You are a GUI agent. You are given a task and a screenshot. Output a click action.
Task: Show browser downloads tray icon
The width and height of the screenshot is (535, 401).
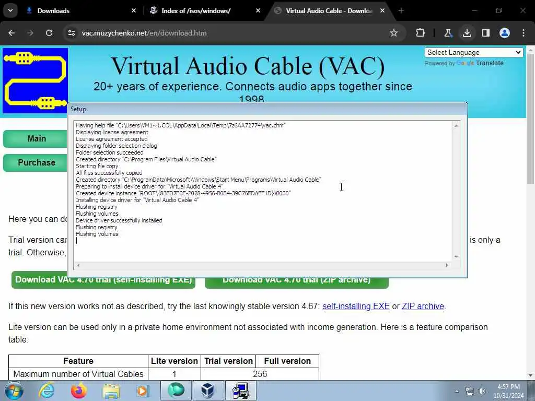(x=467, y=33)
